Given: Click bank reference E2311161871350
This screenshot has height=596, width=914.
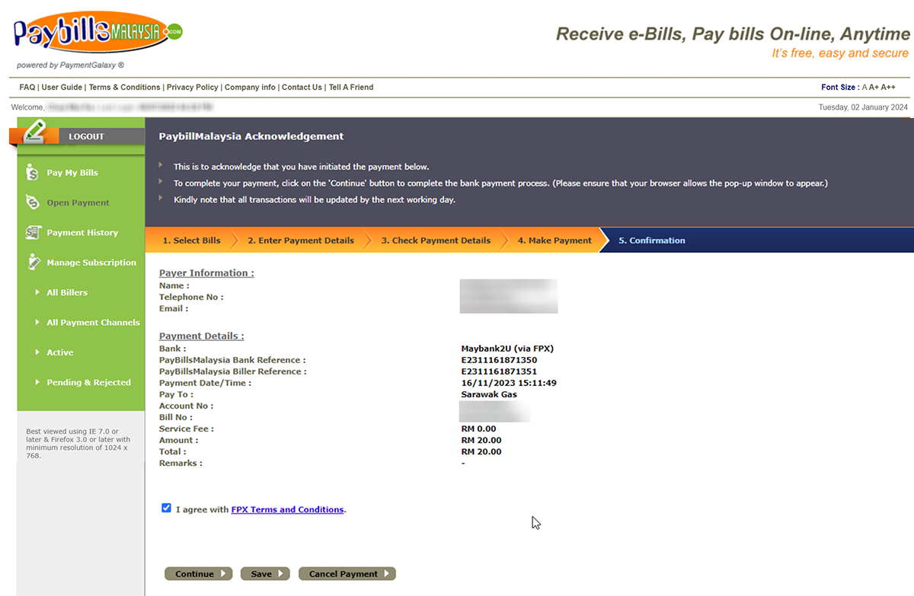Looking at the screenshot, I should pyautogui.click(x=499, y=360).
